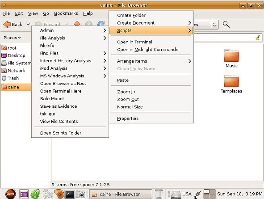Choose Create Folder in context menu
264x199 pixels.
coord(151,15)
